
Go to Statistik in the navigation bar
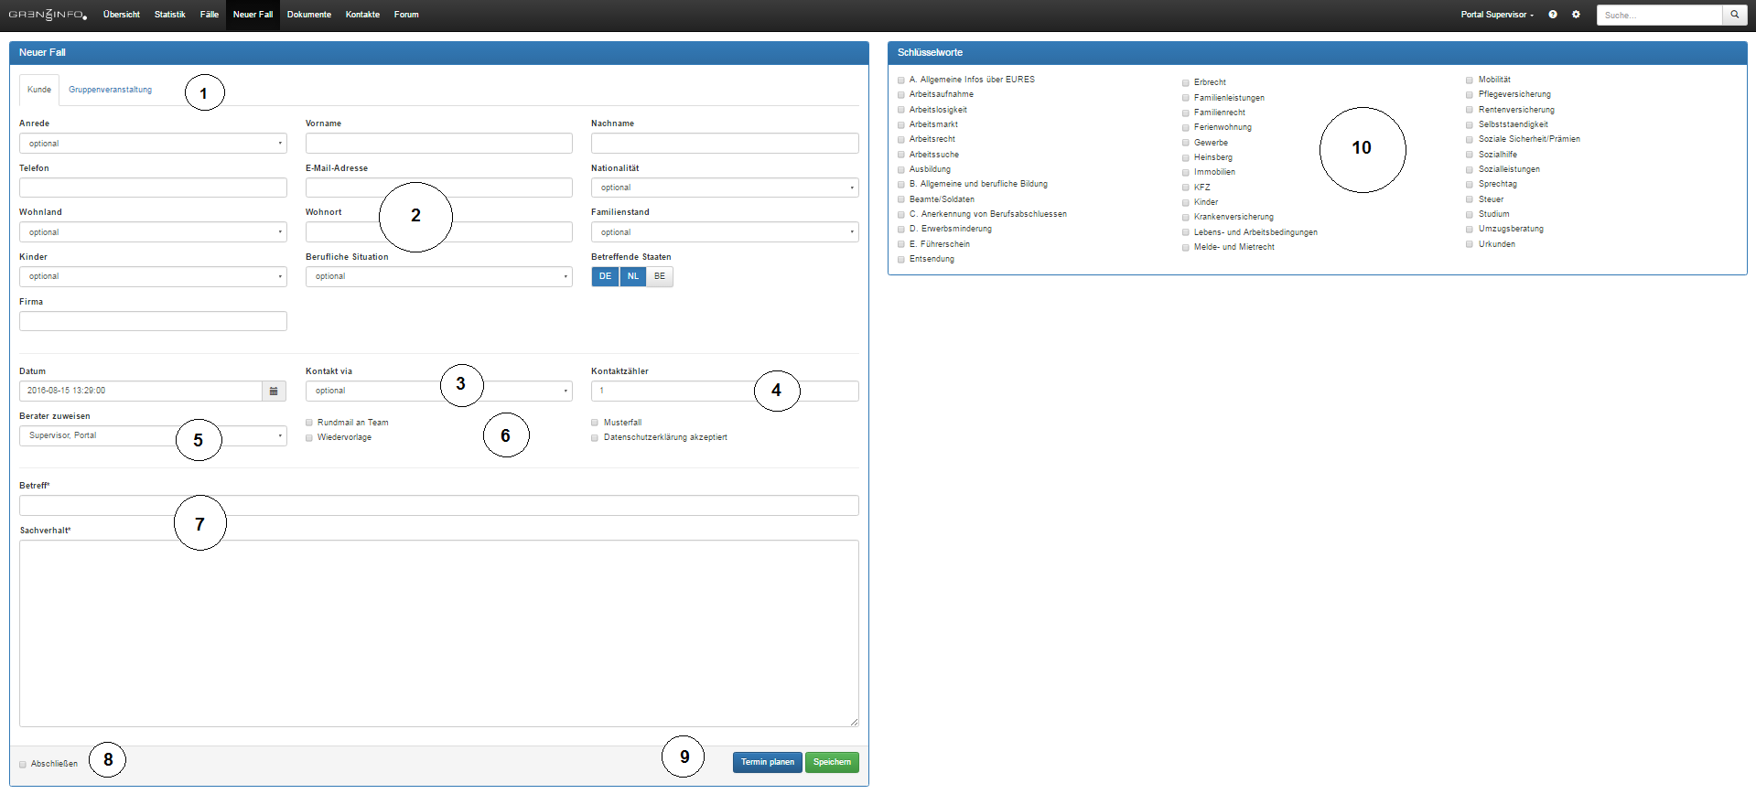[169, 15]
